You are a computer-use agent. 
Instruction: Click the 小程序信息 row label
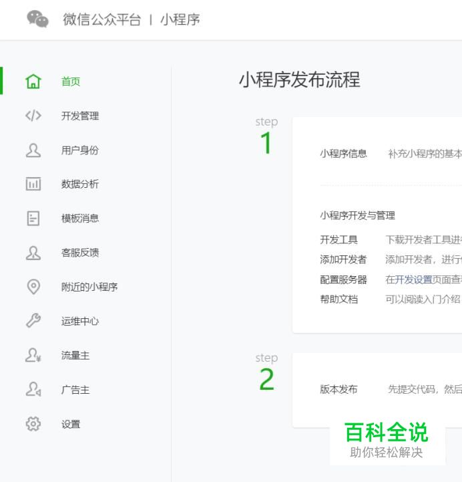point(344,153)
